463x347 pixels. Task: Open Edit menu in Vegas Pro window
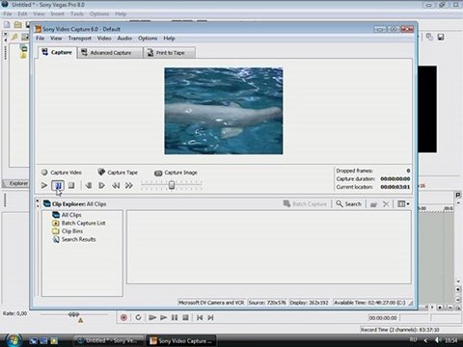[22, 13]
